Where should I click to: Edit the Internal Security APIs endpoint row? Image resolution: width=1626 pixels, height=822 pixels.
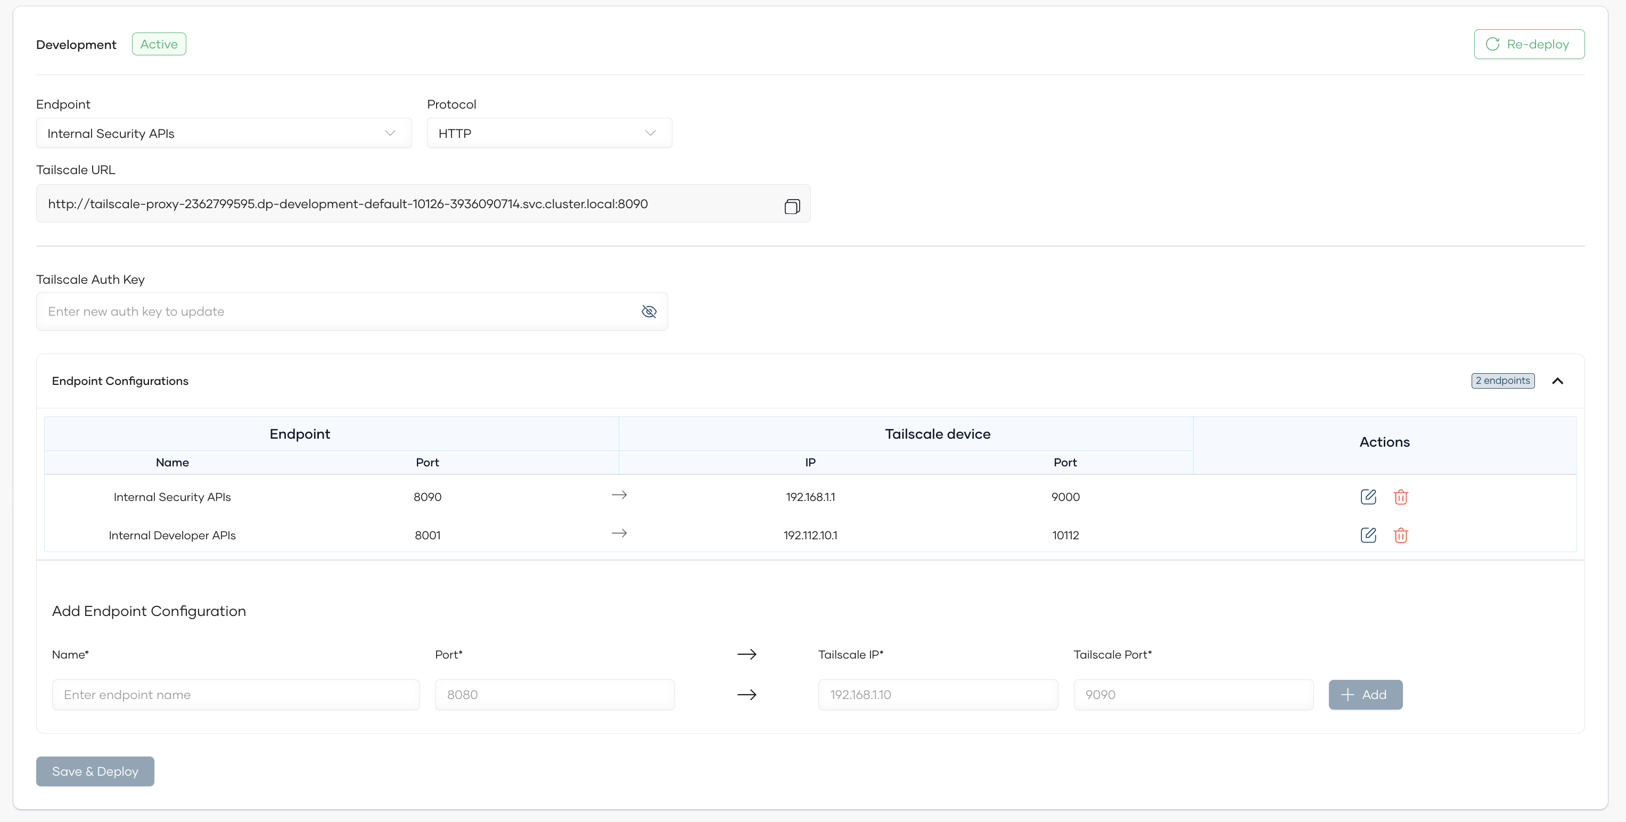click(x=1368, y=497)
